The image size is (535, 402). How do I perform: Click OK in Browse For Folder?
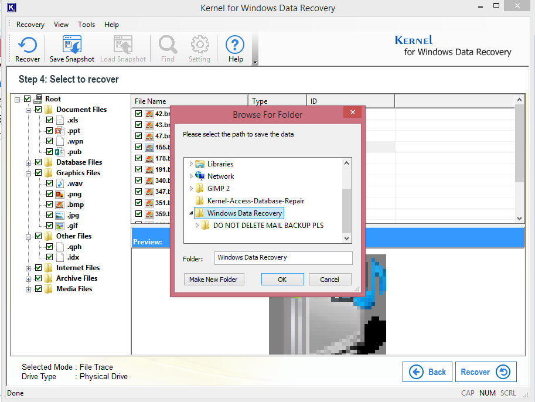pos(282,279)
